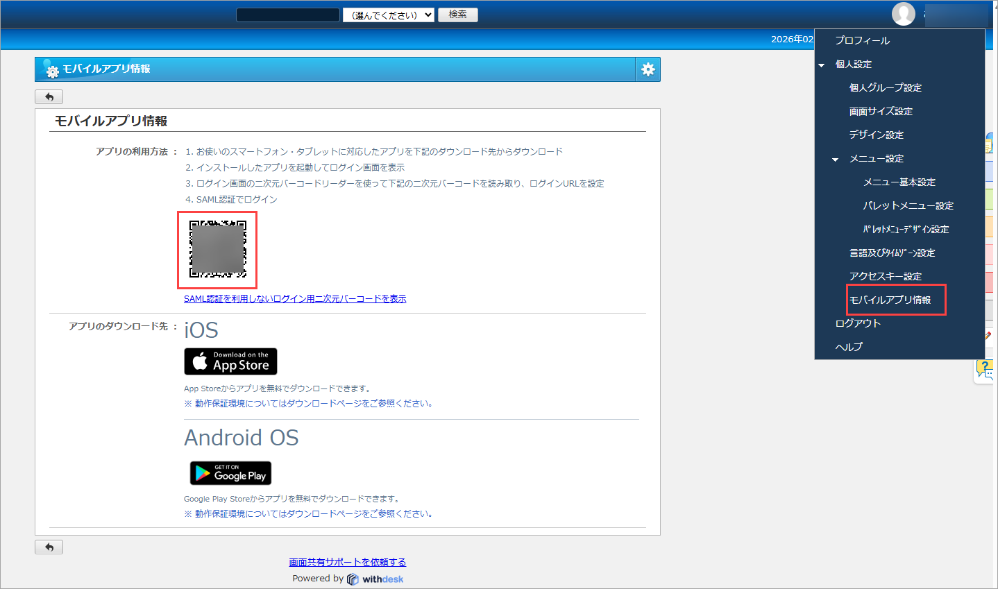Collapse the 個人設定 menu section

coord(821,64)
